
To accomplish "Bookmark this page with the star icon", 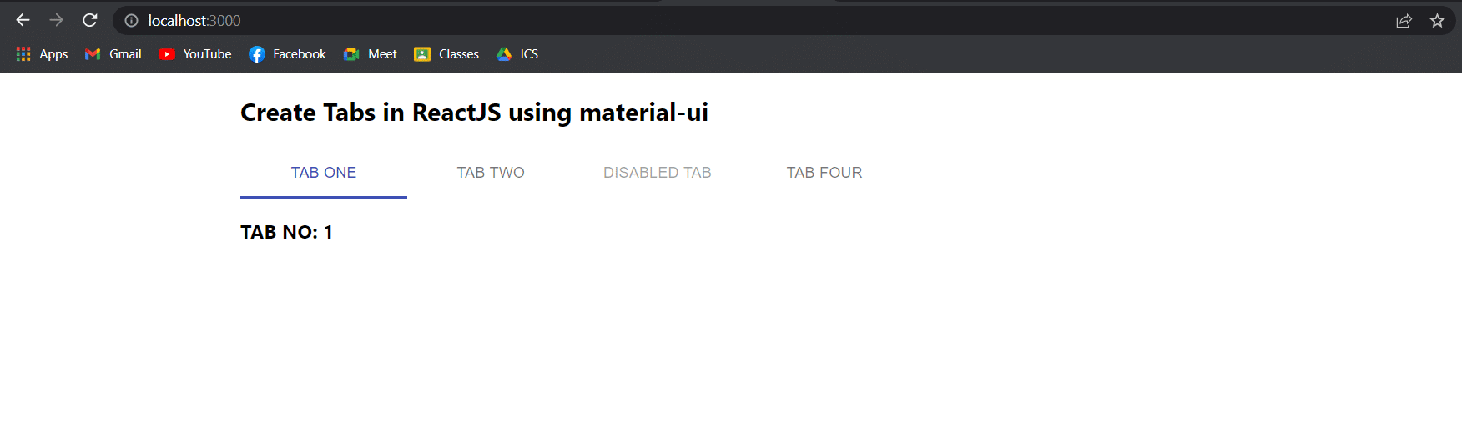I will [x=1437, y=21].
